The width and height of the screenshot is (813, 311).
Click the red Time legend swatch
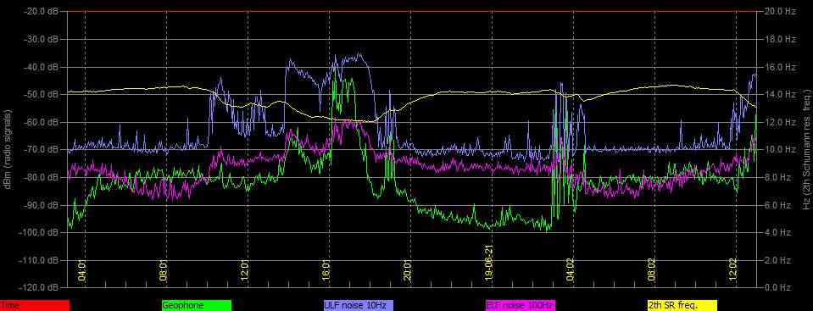[x=35, y=306]
